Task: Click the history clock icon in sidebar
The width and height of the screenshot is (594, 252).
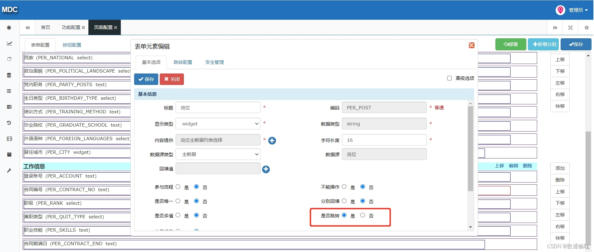Action: tap(9, 123)
